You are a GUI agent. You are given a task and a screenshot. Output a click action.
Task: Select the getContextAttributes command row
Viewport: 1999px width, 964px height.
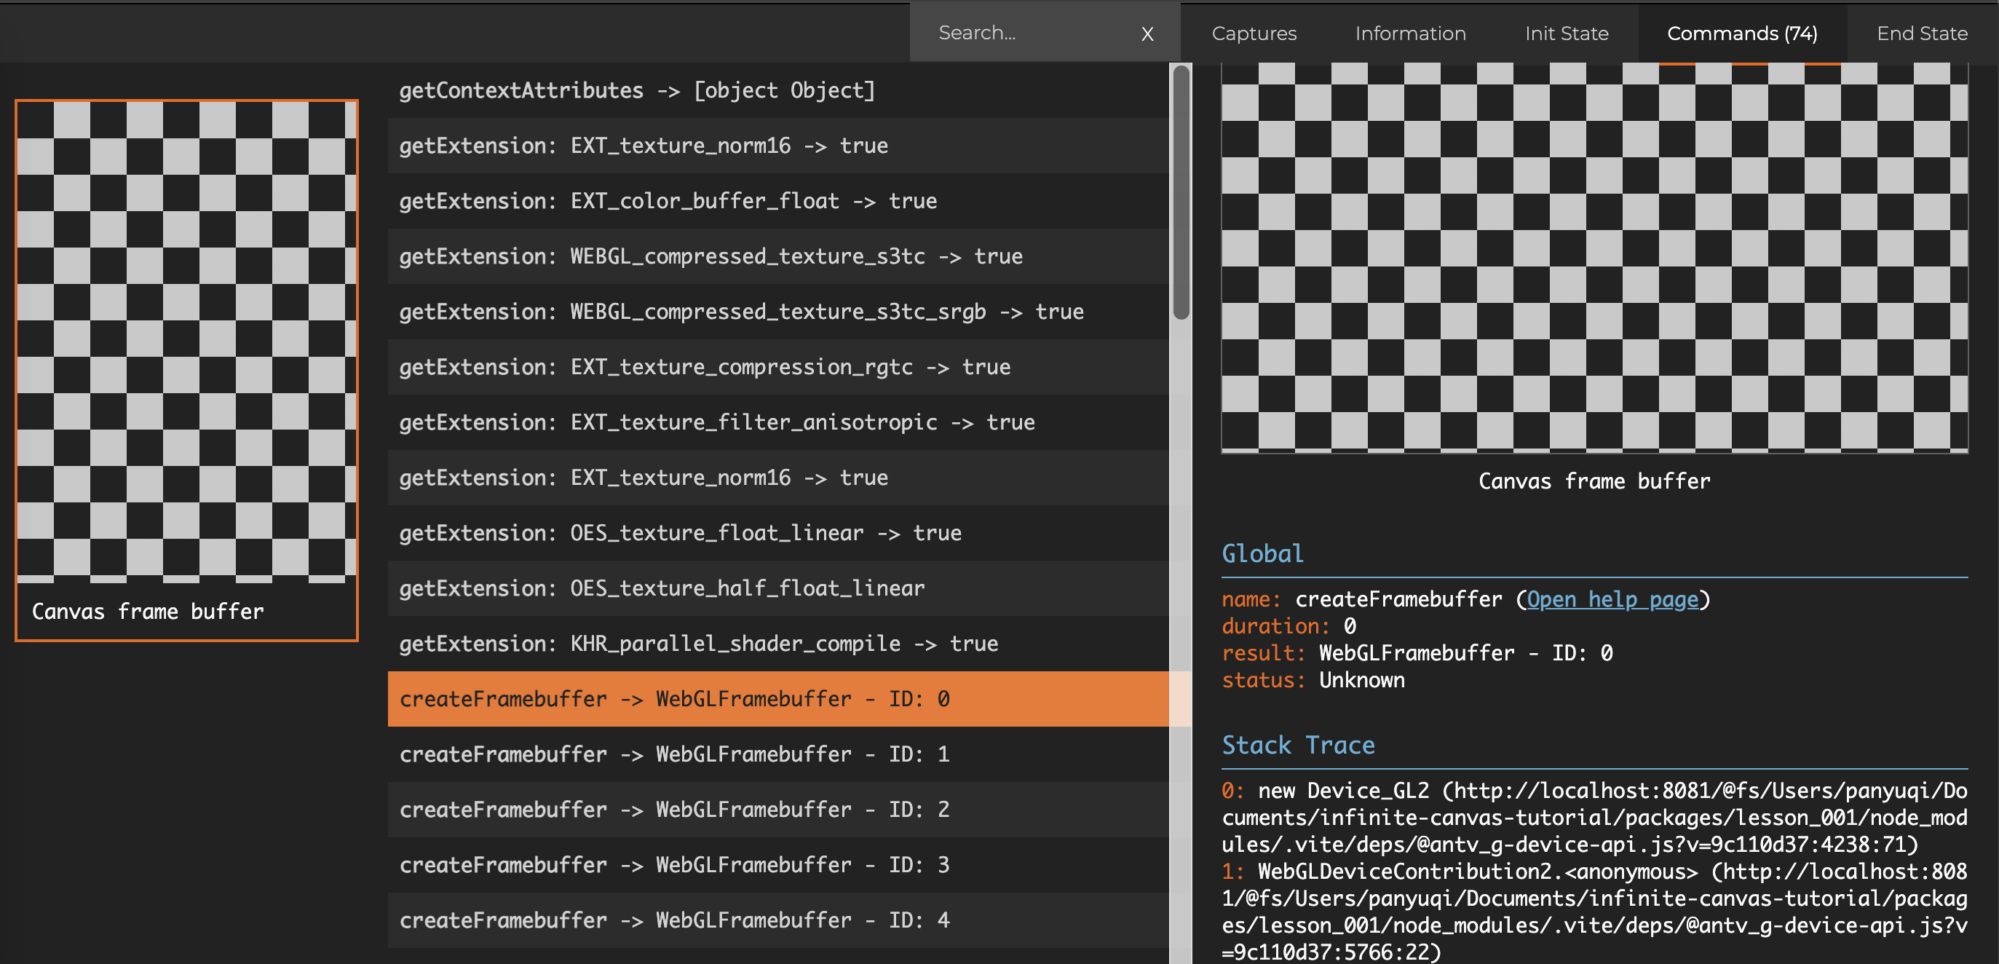[x=776, y=90]
